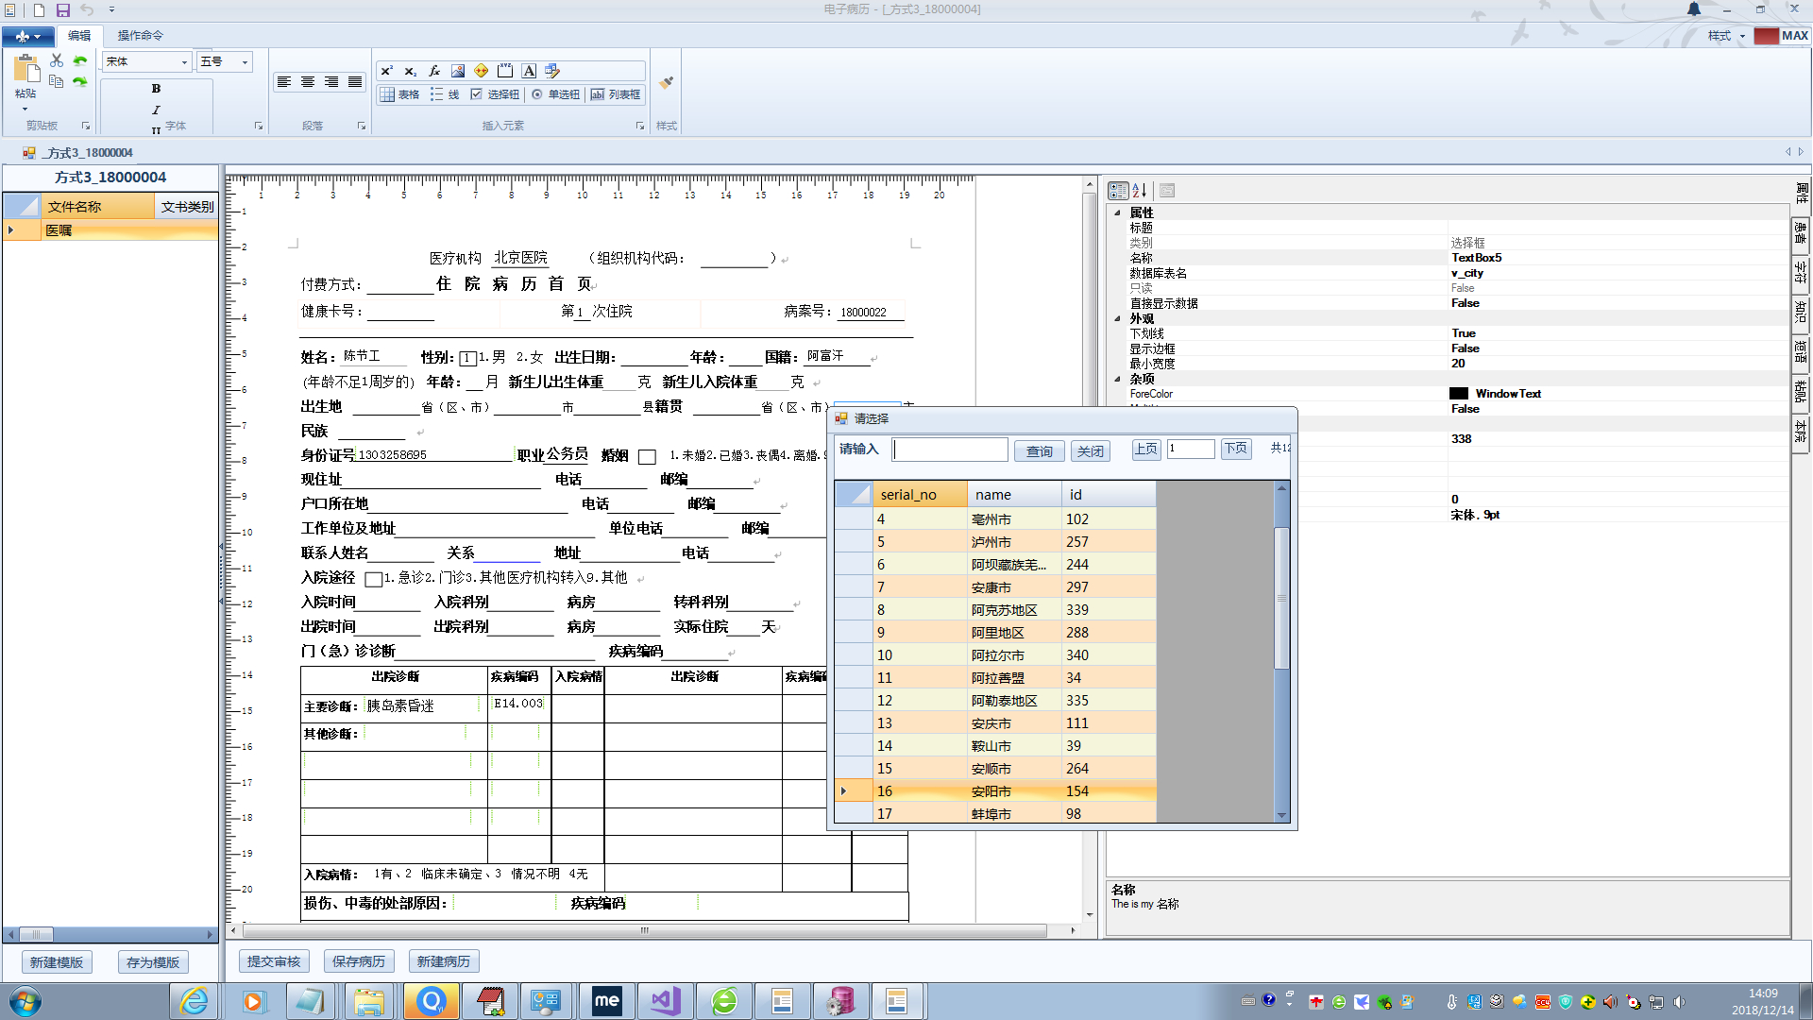1813x1020 pixels.
Task: Collapse the 属性 property category
Action: click(x=1117, y=213)
